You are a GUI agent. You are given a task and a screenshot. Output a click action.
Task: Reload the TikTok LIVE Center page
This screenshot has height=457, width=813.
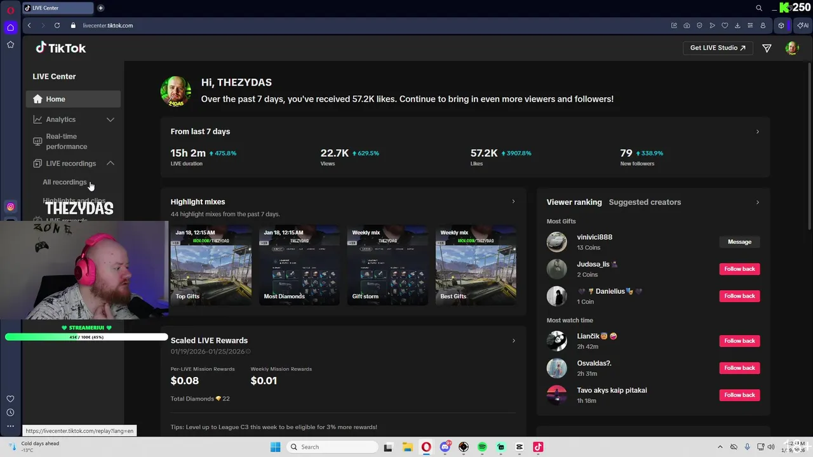point(57,25)
